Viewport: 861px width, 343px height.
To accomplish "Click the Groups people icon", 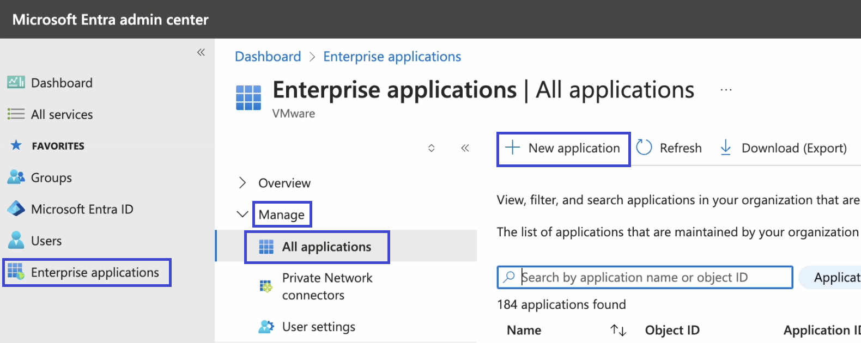I will point(16,177).
